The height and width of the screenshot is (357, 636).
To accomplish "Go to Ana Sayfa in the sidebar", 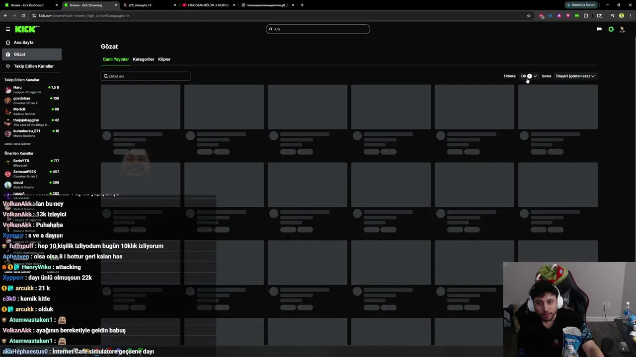I will [x=32, y=43].
